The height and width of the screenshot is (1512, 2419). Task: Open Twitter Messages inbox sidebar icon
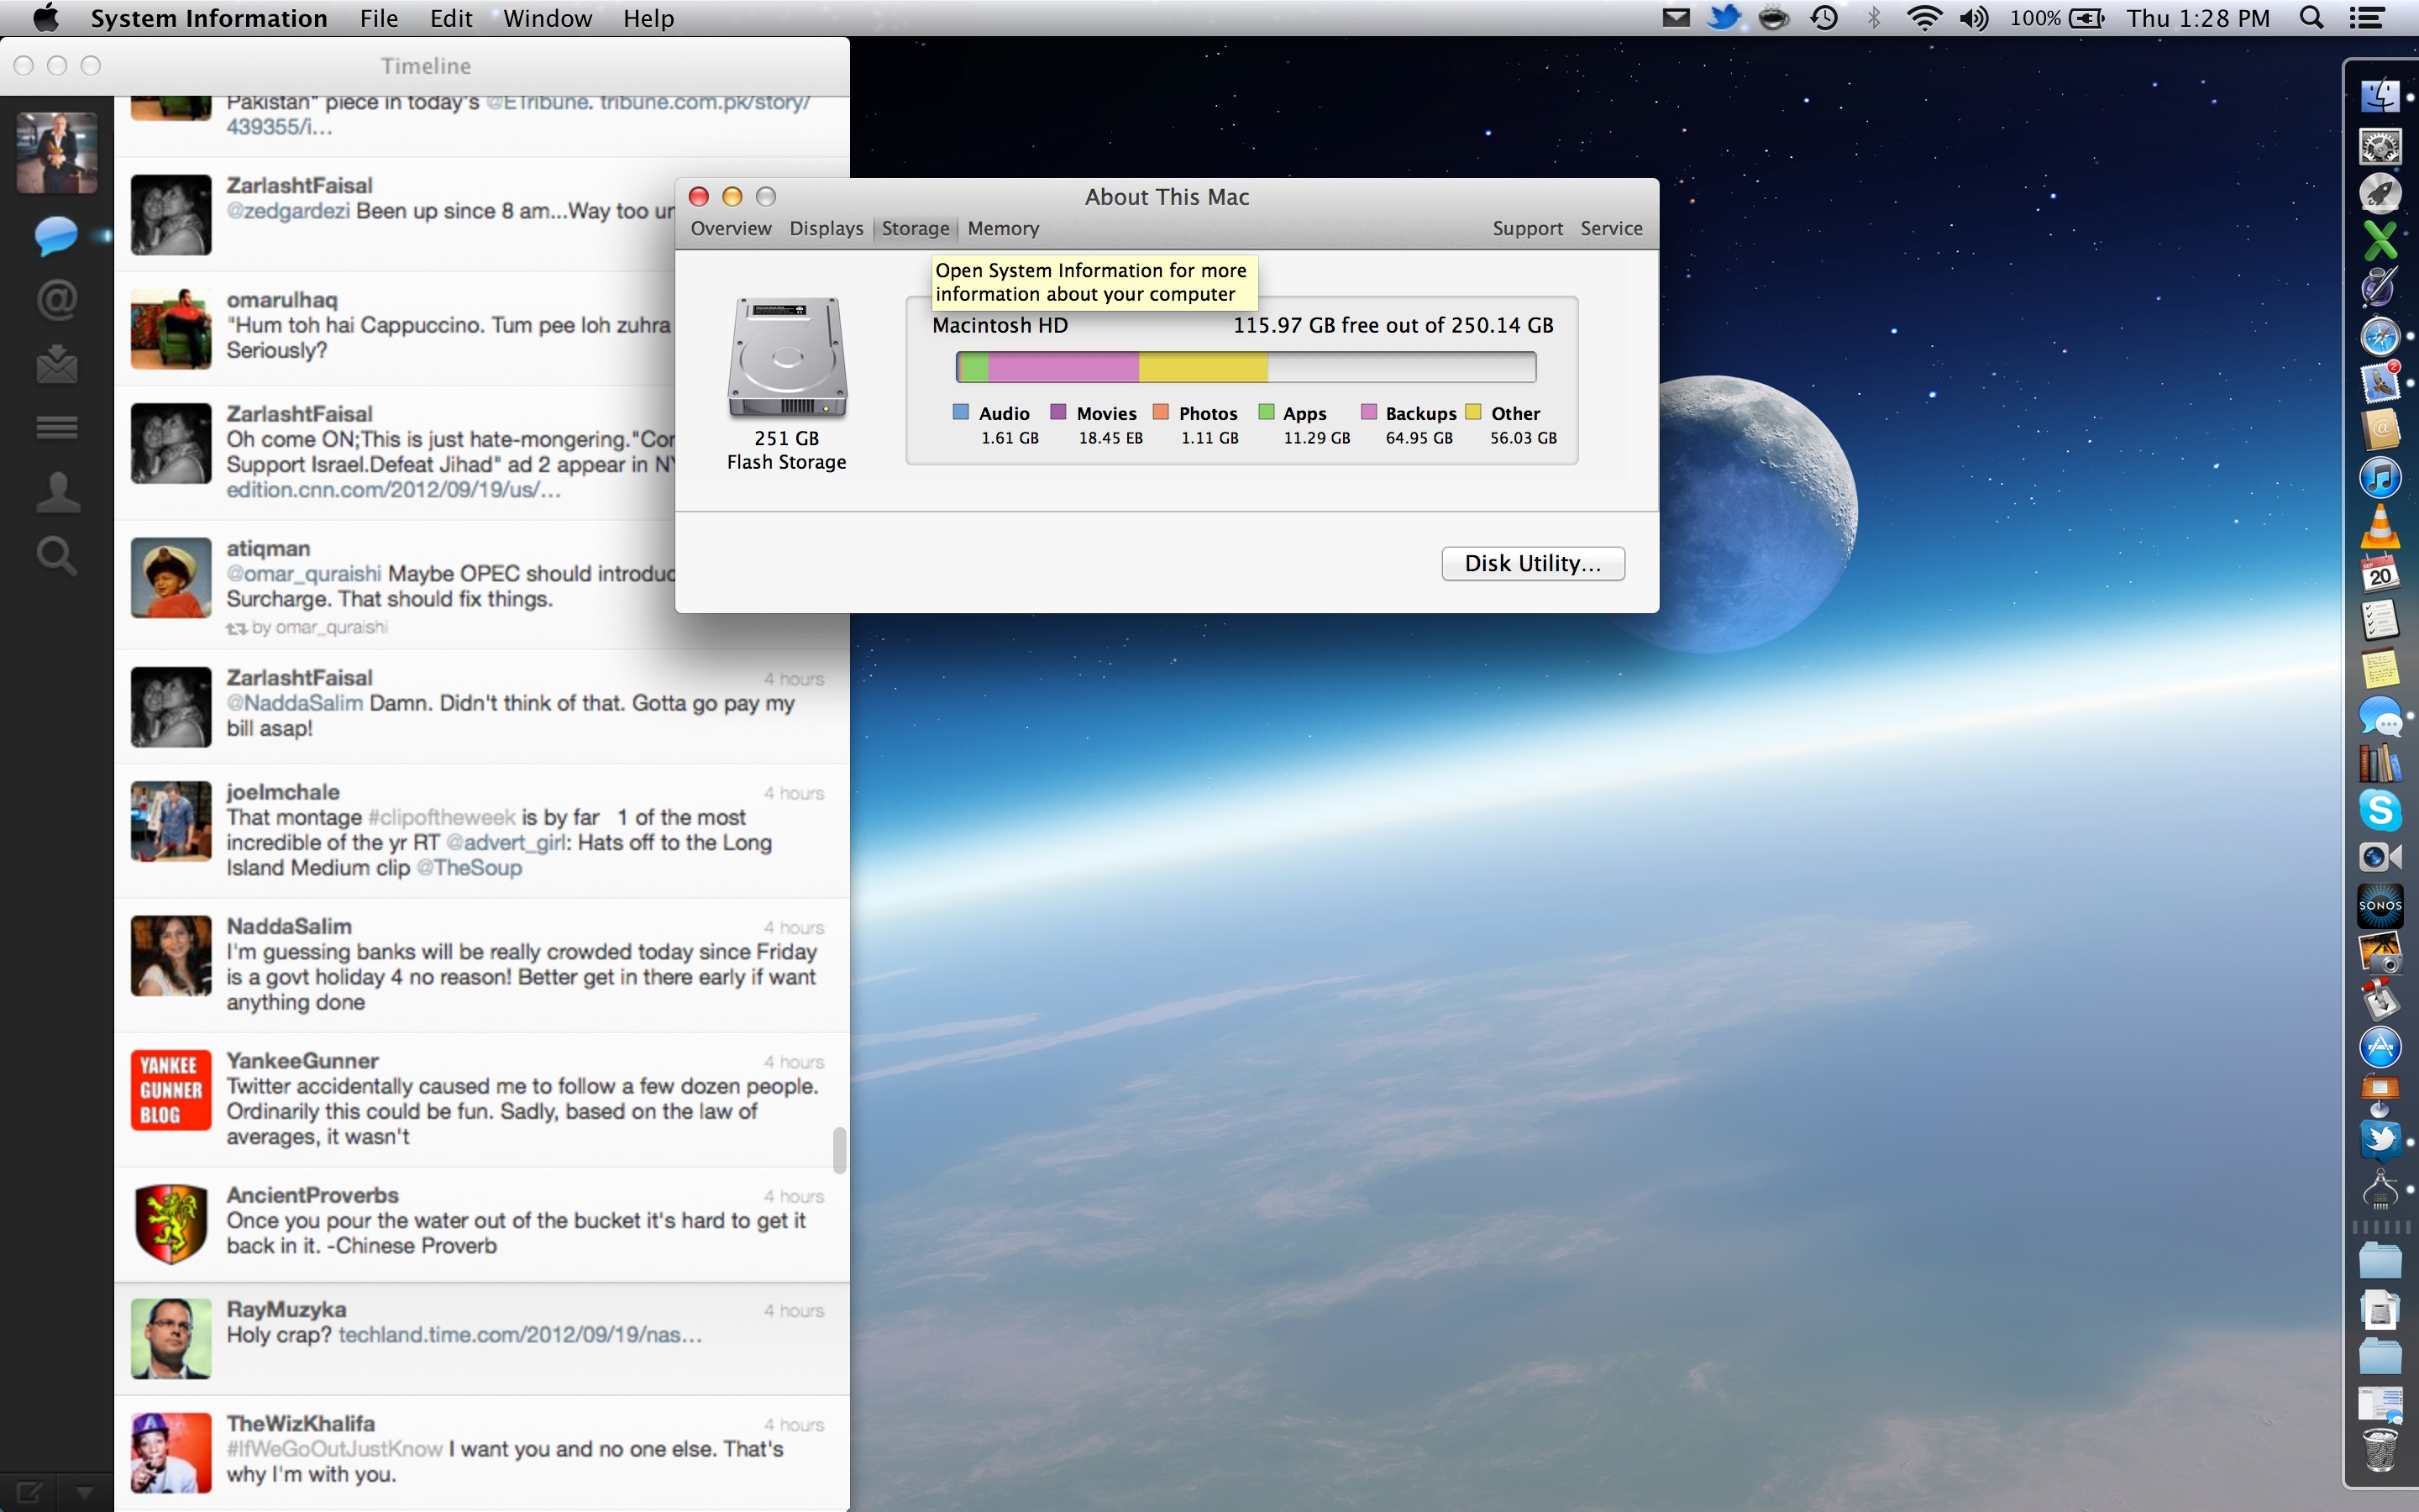56,364
